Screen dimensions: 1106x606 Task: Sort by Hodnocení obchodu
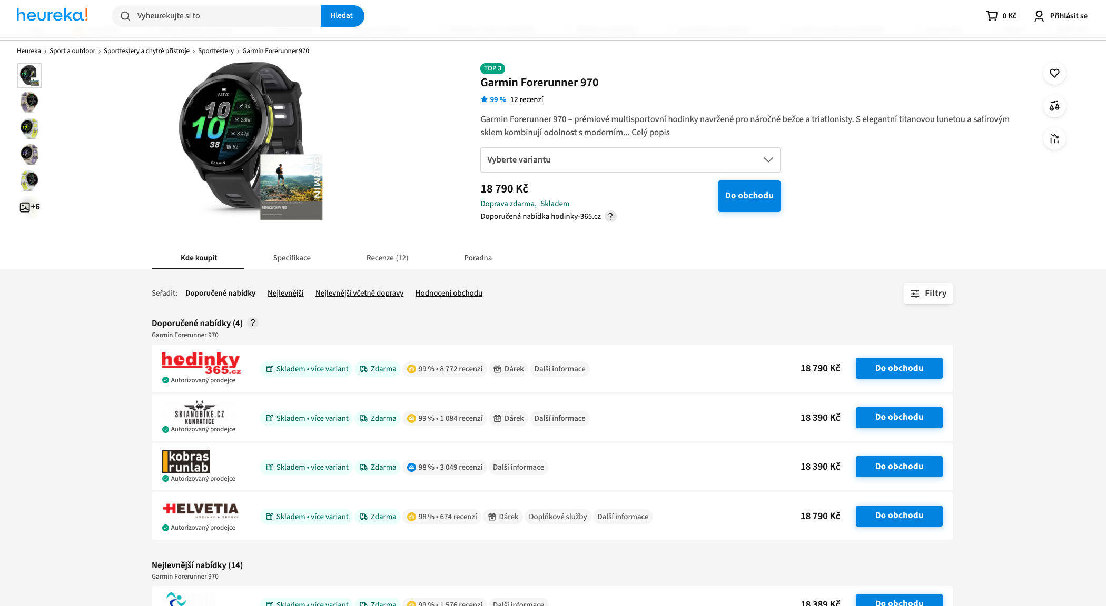click(449, 293)
